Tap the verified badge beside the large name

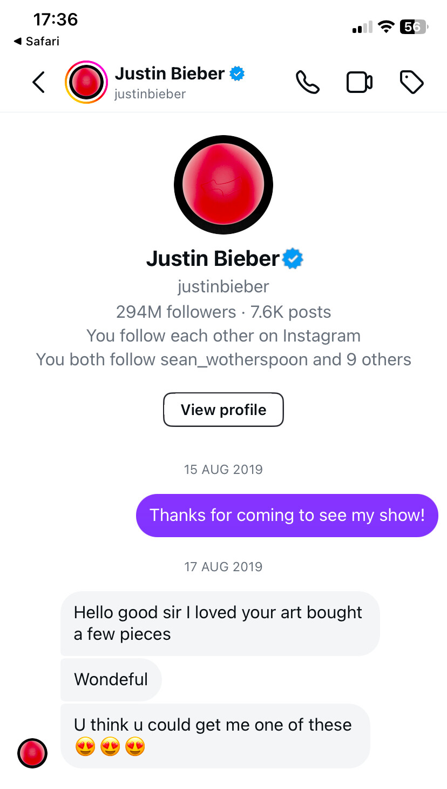tap(293, 259)
